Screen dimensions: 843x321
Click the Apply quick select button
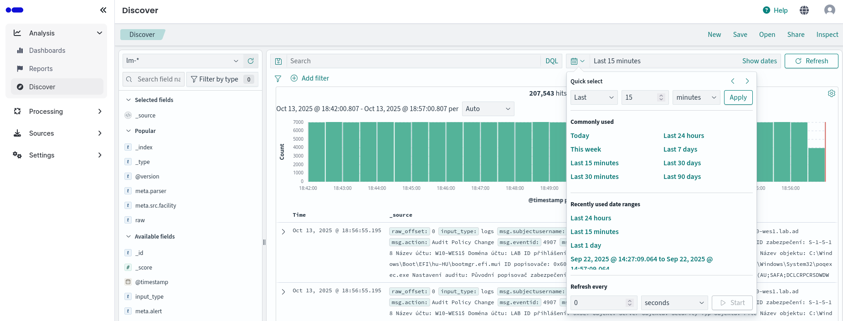click(x=738, y=97)
